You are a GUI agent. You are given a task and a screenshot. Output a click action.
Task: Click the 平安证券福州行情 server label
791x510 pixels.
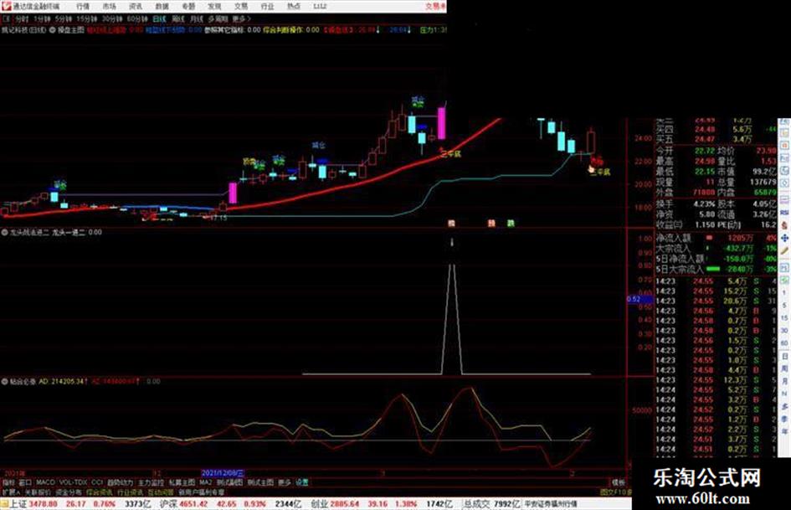tap(551, 504)
